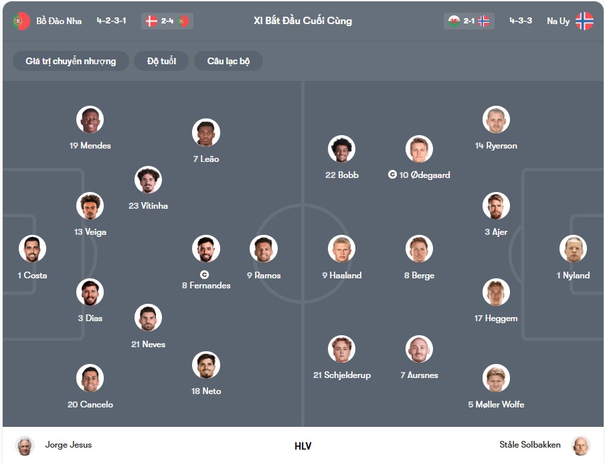Screen dimensions: 605x463
Task: Click the captain icon next to Ødegaard
Action: click(392, 175)
